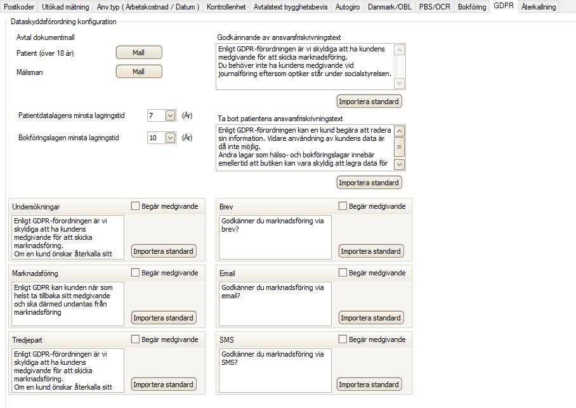Check Begär medgivande for SMS
Screen dimensions: 576x408
point(343,339)
